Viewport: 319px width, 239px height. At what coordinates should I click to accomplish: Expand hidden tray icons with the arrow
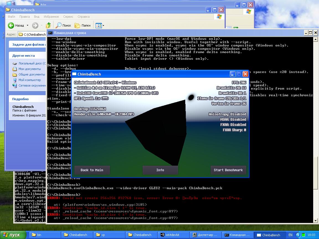298,235
